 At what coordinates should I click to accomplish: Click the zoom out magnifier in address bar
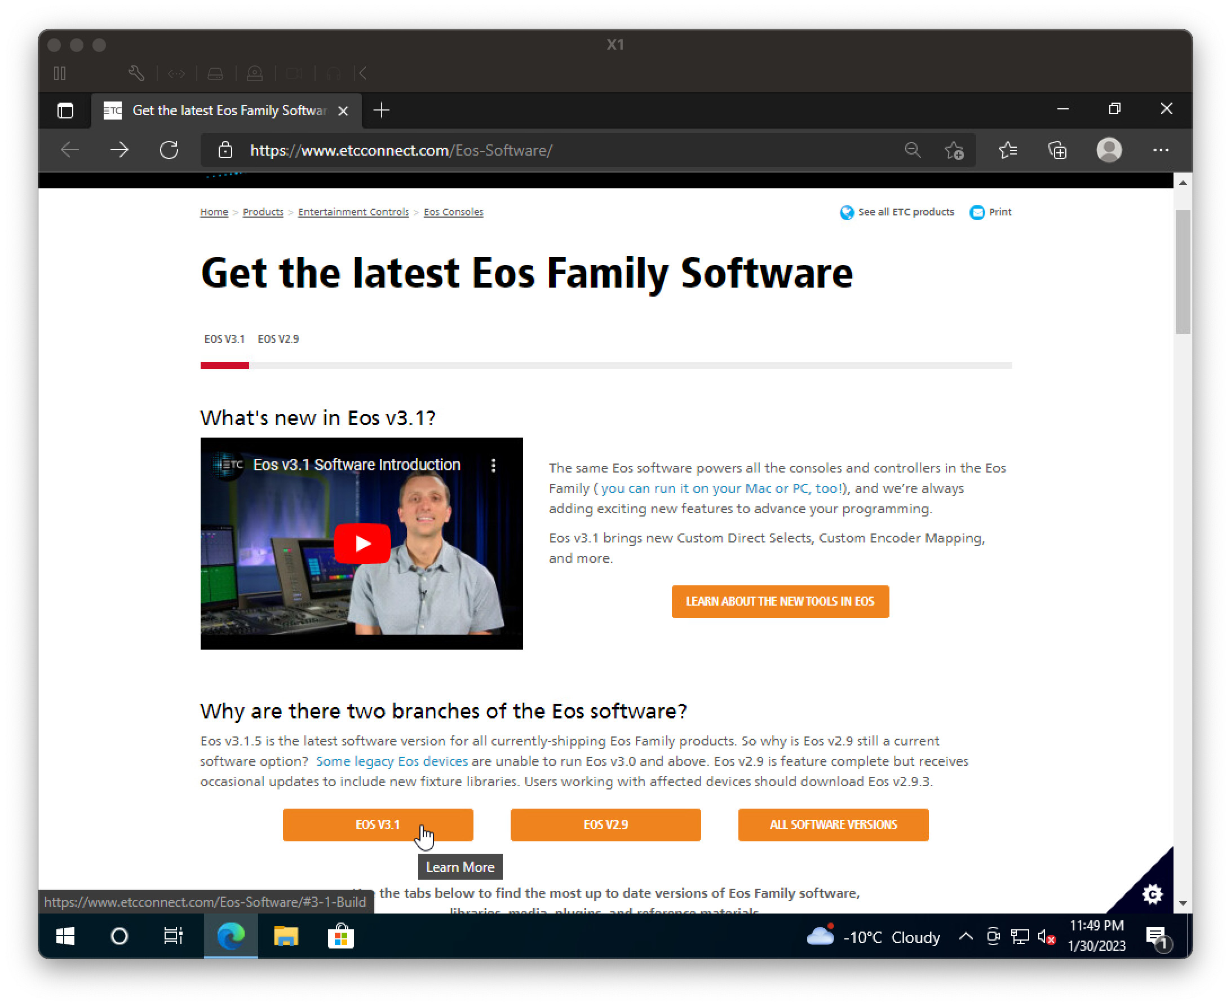913,150
